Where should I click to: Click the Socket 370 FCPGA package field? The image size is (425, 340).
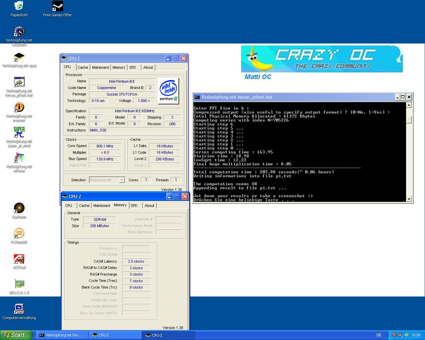(122, 94)
